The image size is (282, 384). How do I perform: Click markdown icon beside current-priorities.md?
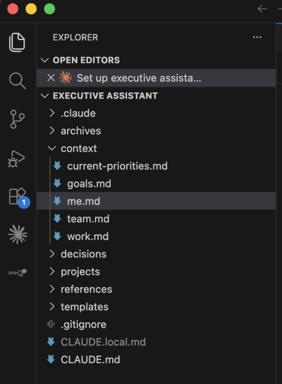pyautogui.click(x=57, y=166)
